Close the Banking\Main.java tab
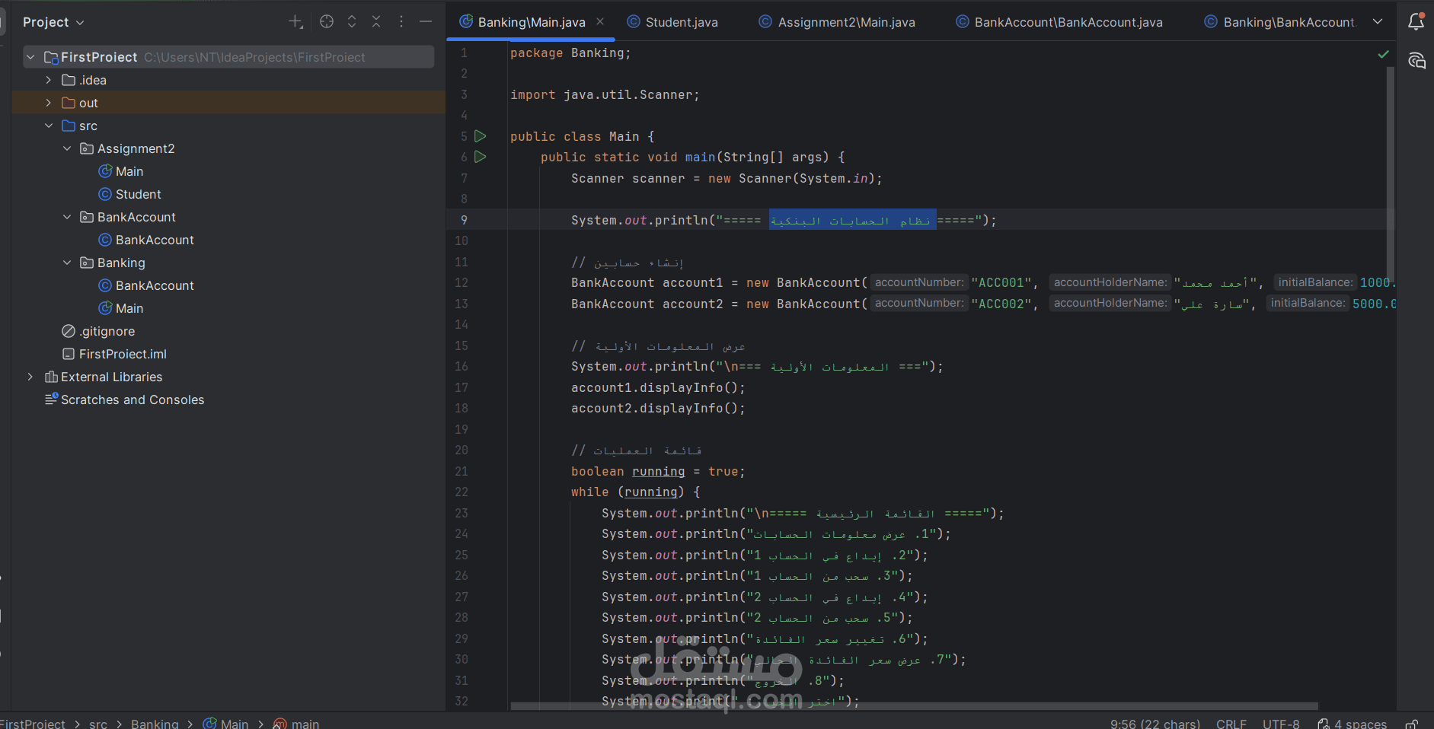1434x729 pixels. (x=600, y=22)
